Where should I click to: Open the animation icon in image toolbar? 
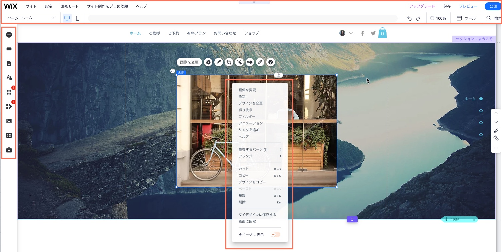click(250, 62)
